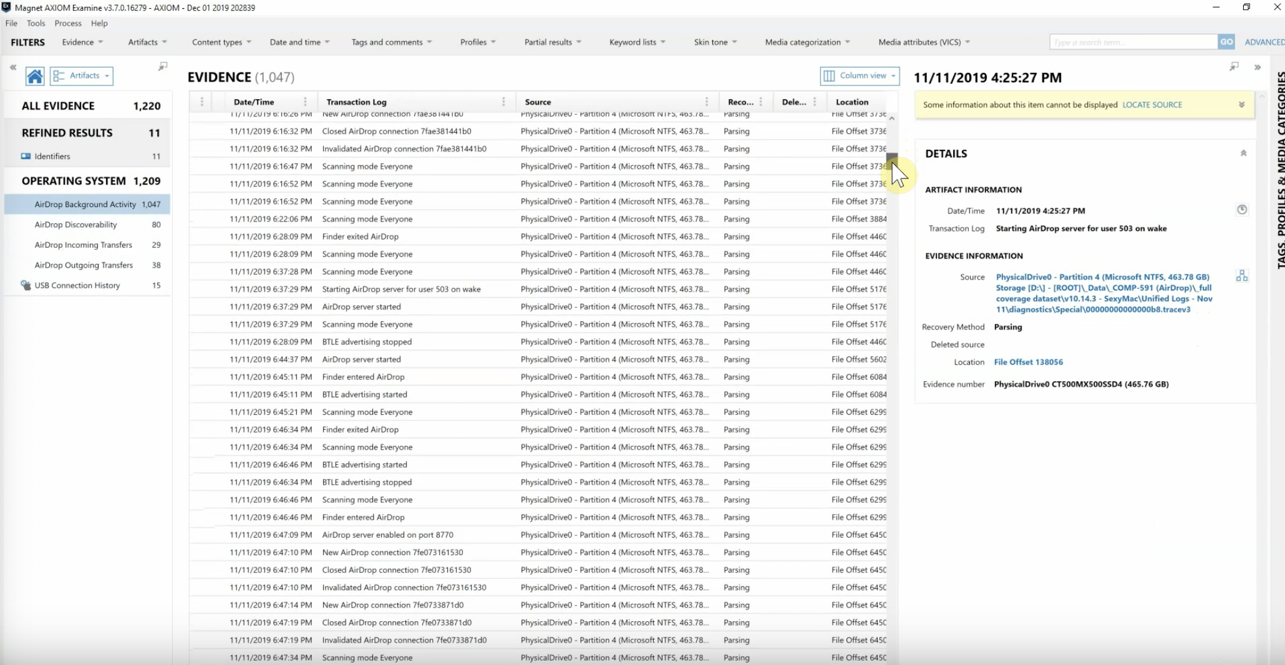Select 'Starting AirDrop server for user 503' row
This screenshot has width=1285, height=665.
coord(538,289)
